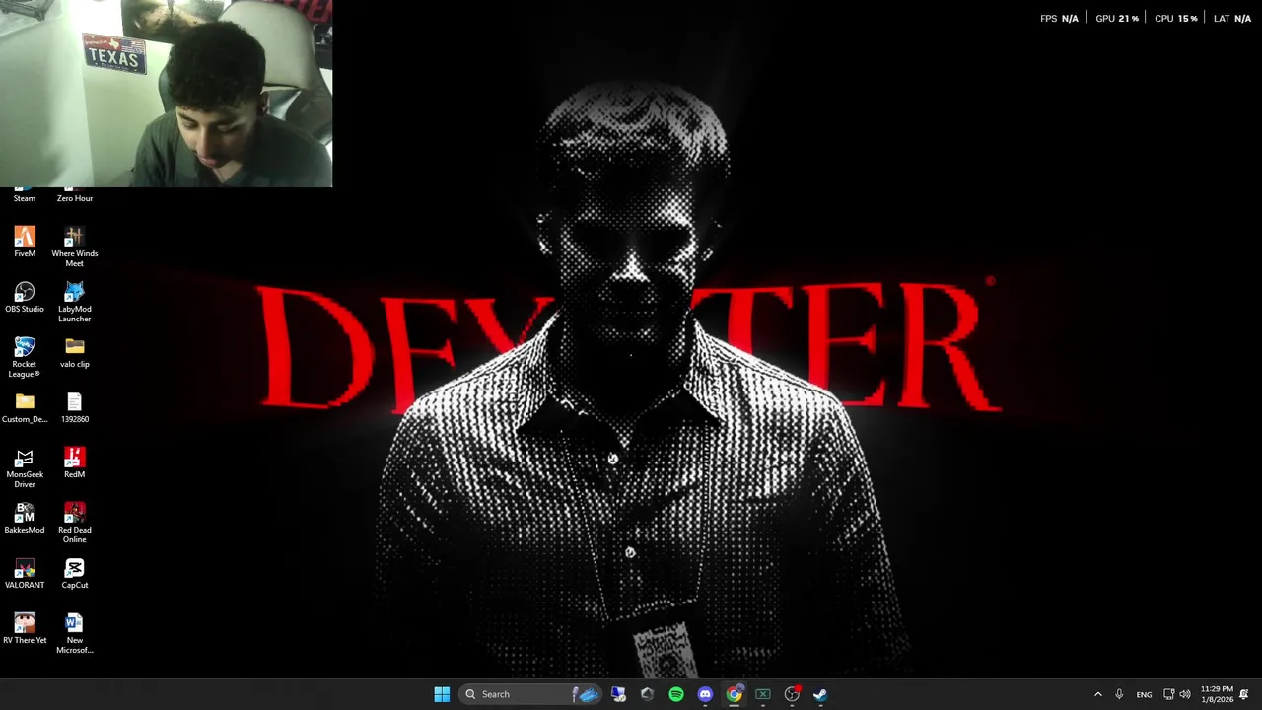Open network settings from the system tray
The image size is (1262, 710).
1169,694
